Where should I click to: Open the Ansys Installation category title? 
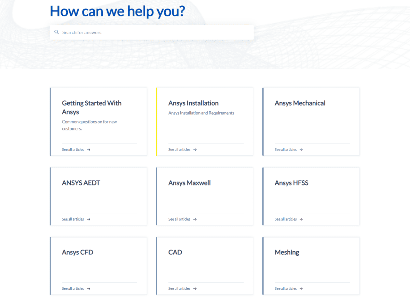pyautogui.click(x=193, y=103)
